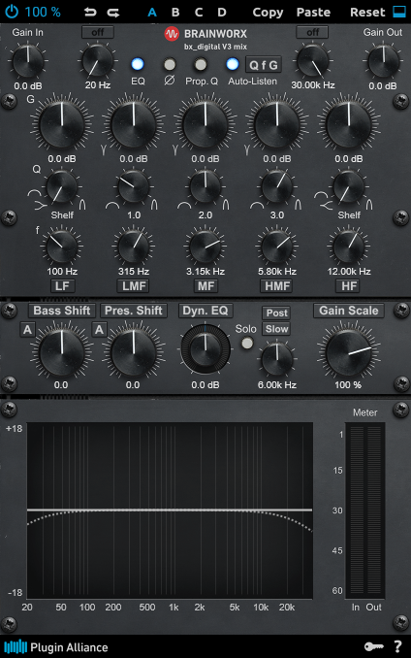Toggle the bottom panel view icon
Image resolution: width=411 pixels, height=658 pixels.
[x=399, y=12]
